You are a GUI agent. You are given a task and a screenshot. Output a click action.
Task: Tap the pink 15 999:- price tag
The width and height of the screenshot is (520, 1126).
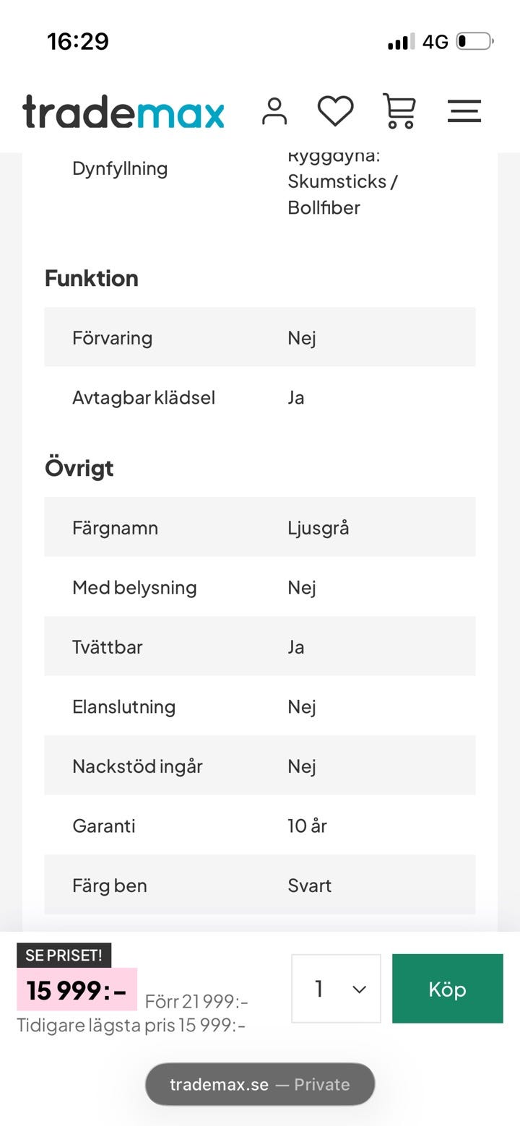(77, 990)
